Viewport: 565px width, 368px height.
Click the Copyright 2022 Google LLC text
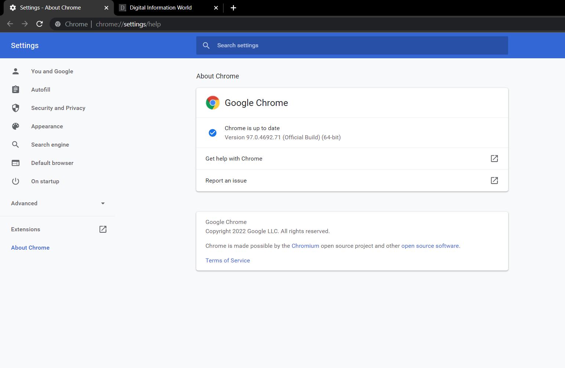click(x=267, y=231)
